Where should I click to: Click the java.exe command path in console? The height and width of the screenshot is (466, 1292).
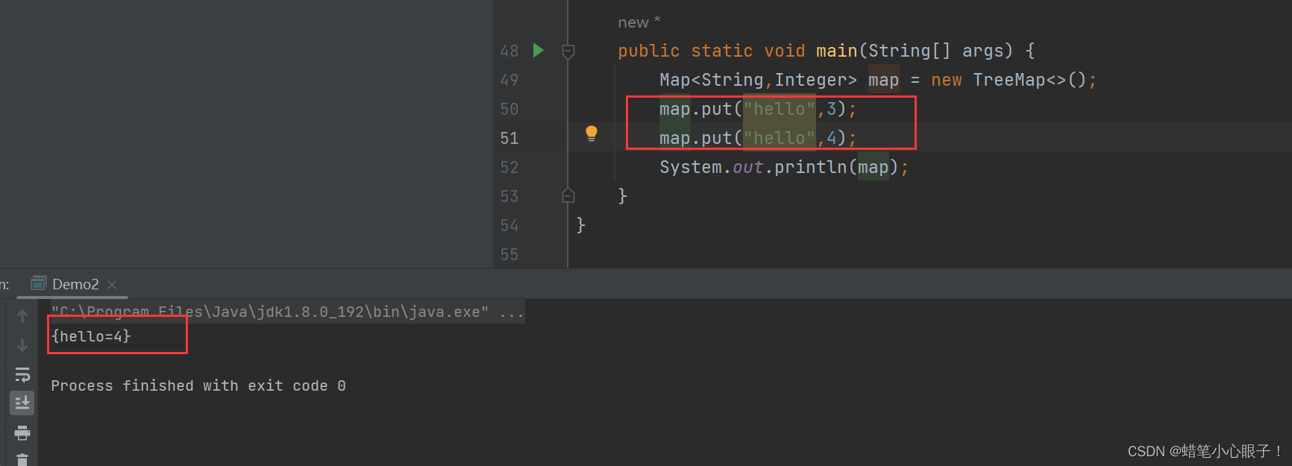[270, 312]
